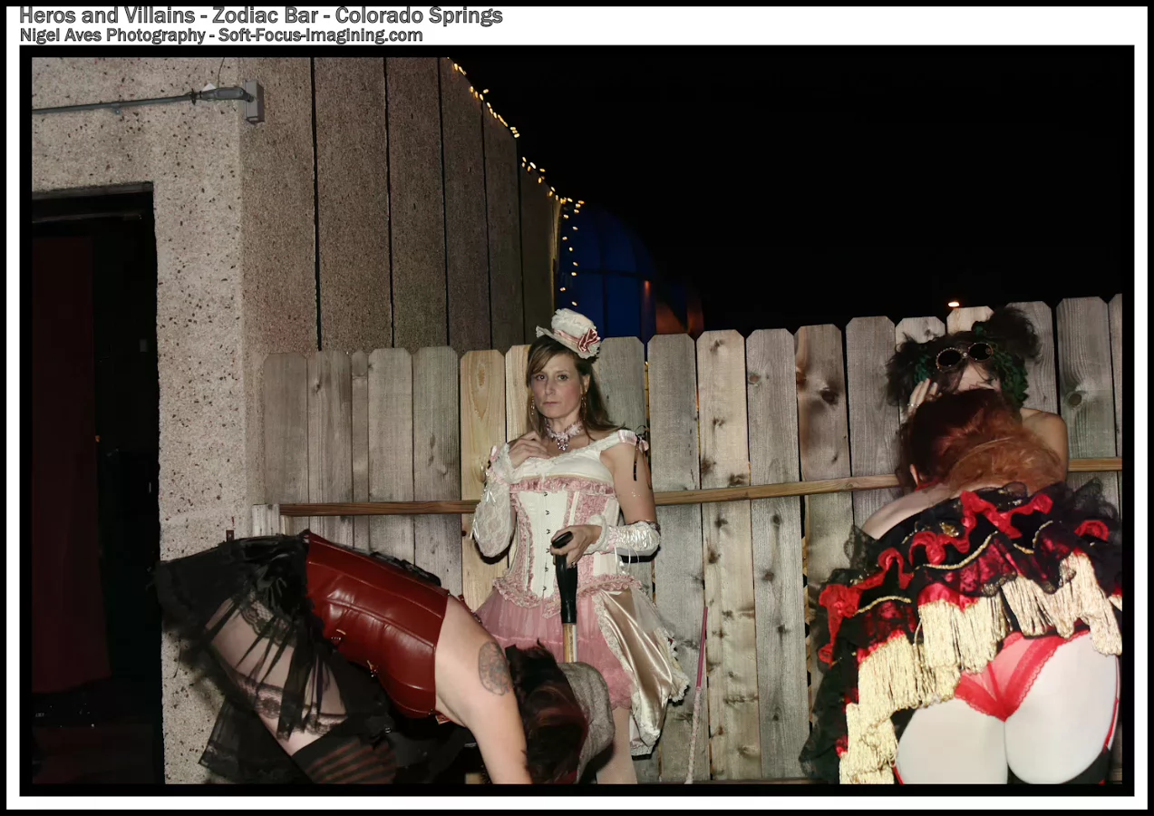
Task: Click the blue lit window in background
Action: tap(603, 272)
